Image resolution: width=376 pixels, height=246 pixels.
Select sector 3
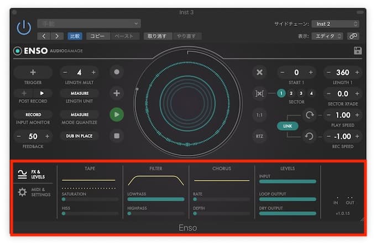coord(301,93)
